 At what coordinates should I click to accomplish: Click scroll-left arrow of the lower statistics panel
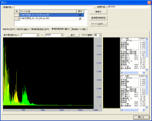[x=122, y=110]
